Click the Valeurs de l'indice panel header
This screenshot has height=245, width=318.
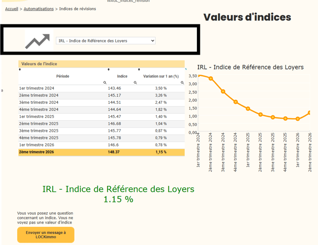click(102, 64)
